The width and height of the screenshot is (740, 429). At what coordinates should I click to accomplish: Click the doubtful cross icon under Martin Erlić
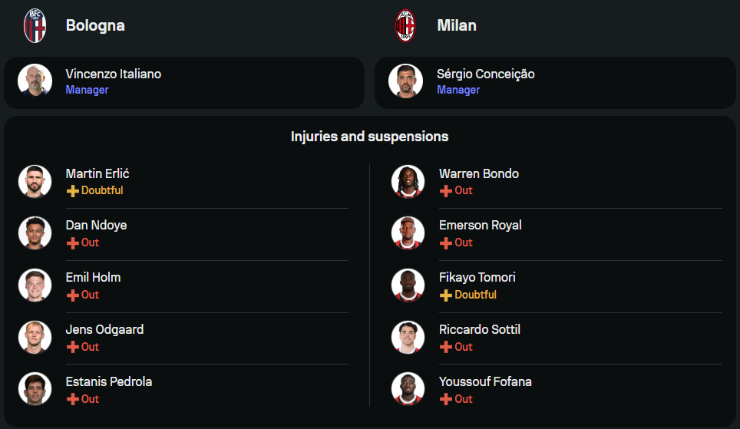73,191
